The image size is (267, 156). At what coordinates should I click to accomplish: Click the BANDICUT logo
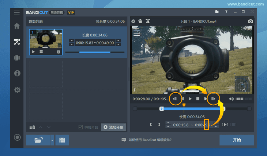click(37, 12)
